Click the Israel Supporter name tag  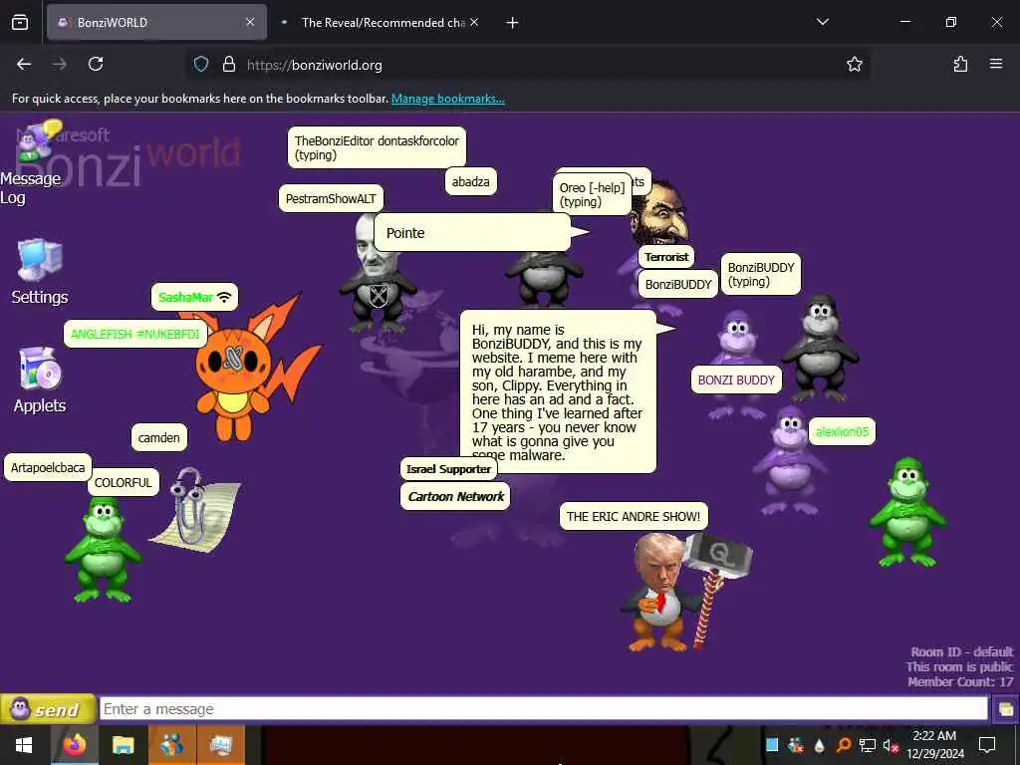448,469
